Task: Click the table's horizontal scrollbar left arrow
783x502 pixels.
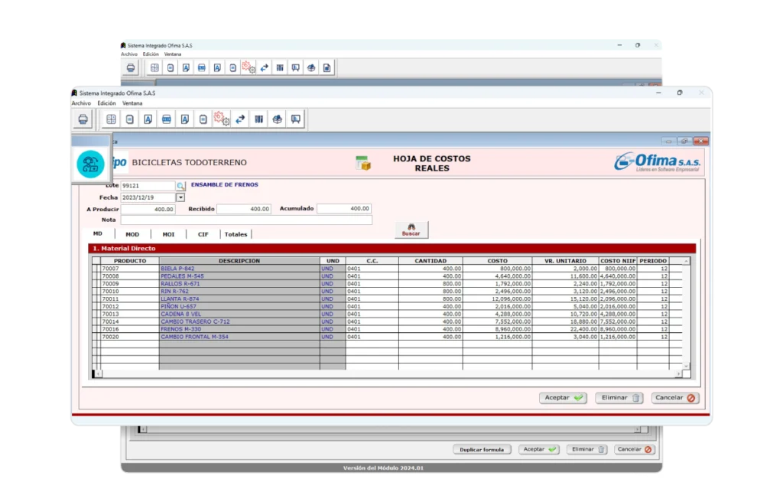Action: pyautogui.click(x=98, y=374)
